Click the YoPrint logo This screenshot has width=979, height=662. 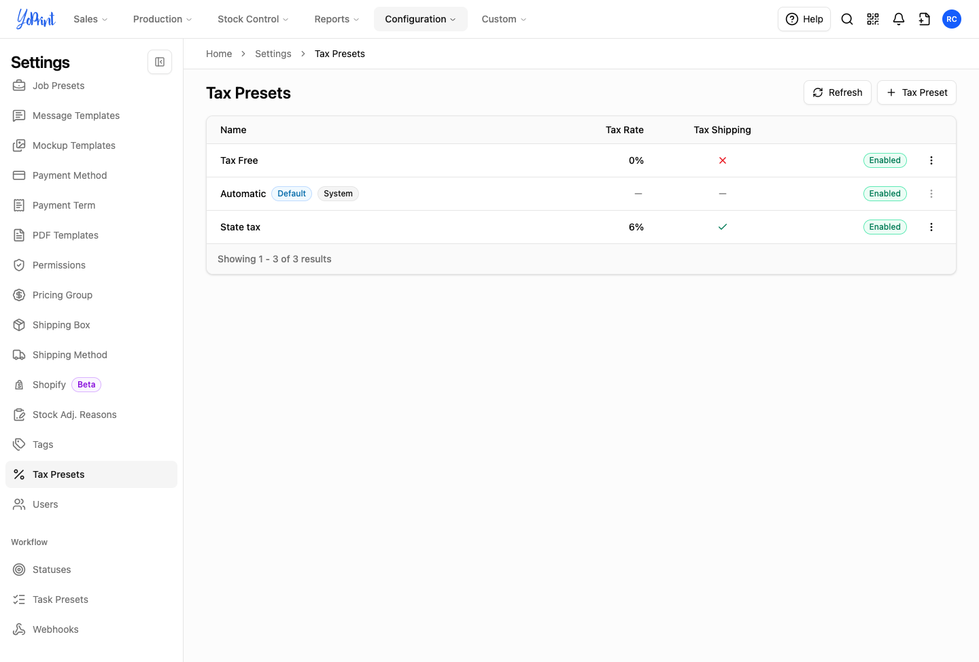[36, 19]
